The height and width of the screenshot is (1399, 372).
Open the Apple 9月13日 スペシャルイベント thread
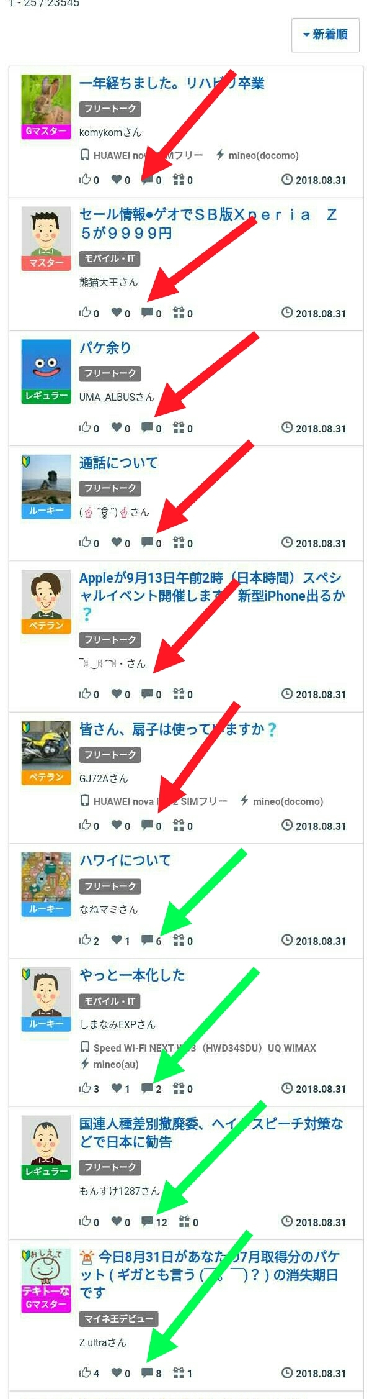(212, 596)
